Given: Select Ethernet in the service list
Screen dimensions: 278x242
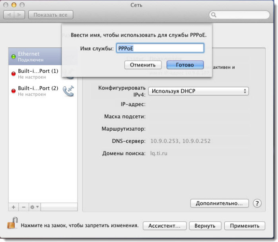Looking at the screenshot, I should pyautogui.click(x=35, y=57).
